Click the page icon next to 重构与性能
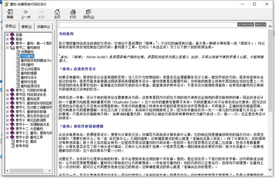This screenshot has width=275, height=178. point(18,82)
